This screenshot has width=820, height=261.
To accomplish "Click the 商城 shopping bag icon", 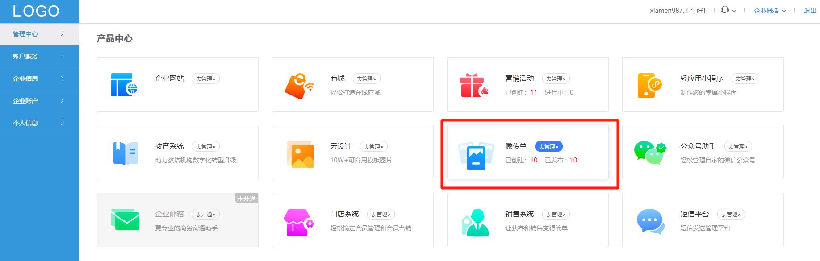I will tap(299, 86).
